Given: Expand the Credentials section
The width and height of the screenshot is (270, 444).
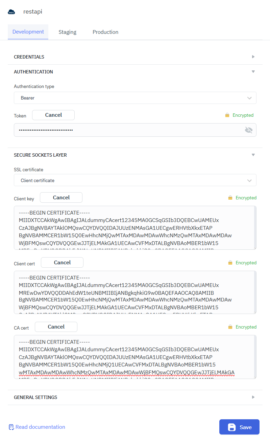Looking at the screenshot, I should [253, 57].
